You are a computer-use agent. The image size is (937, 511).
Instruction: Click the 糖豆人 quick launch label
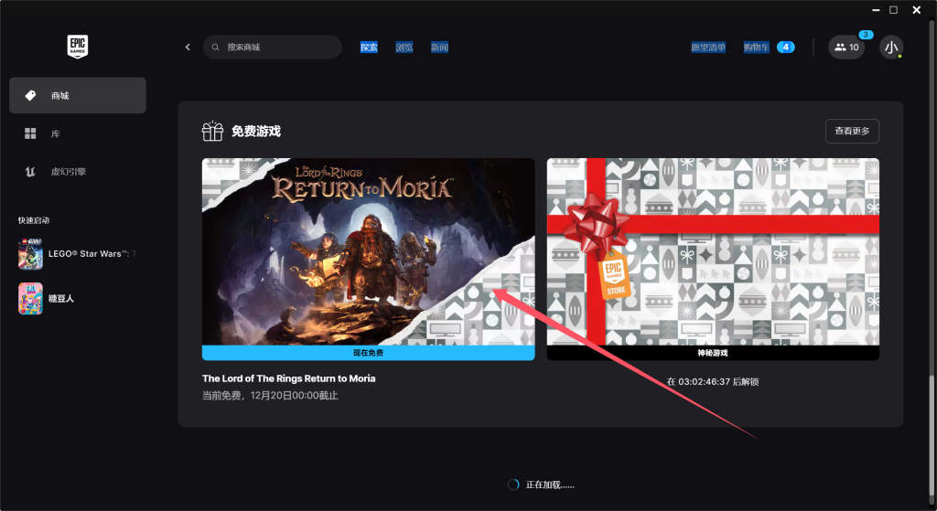(x=61, y=299)
